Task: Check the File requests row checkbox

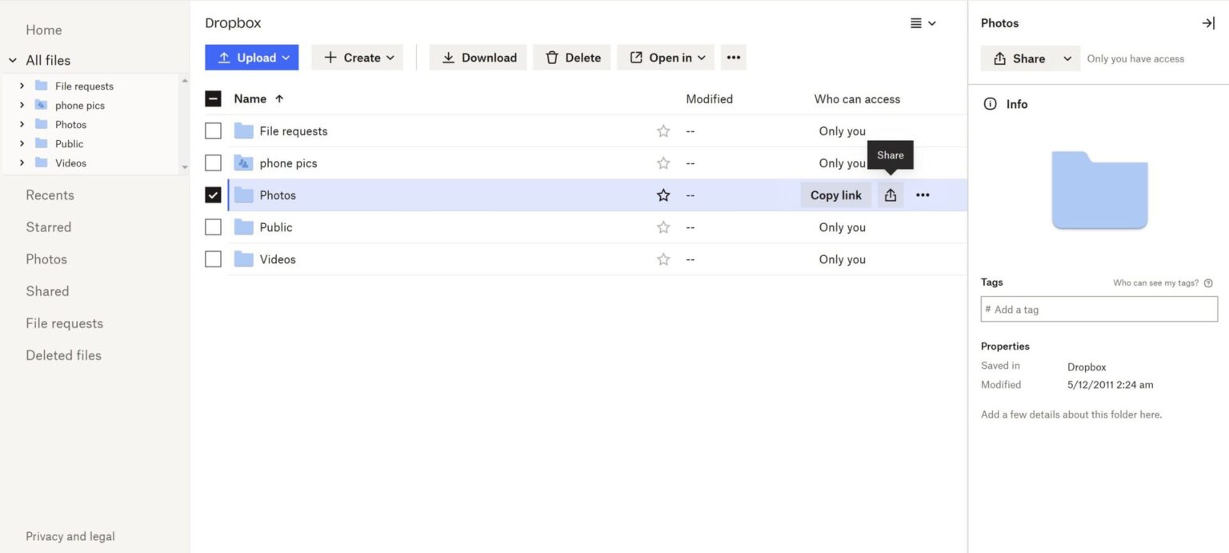Action: click(x=213, y=130)
